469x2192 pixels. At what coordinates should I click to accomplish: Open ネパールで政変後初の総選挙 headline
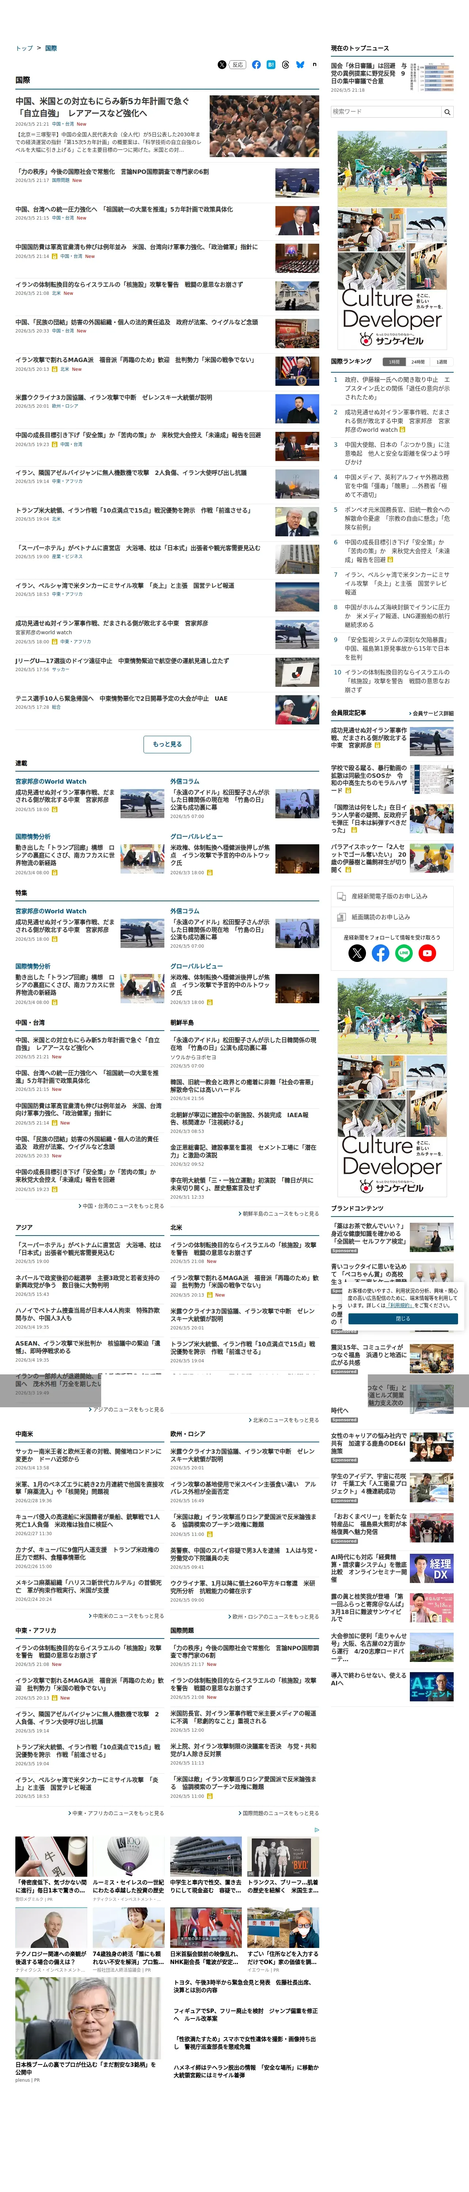pyautogui.click(x=88, y=1282)
